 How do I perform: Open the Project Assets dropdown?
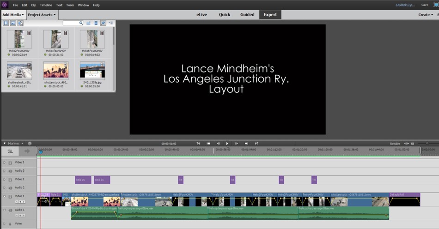pyautogui.click(x=42, y=14)
